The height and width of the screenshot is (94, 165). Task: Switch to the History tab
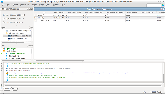coord(15,89)
